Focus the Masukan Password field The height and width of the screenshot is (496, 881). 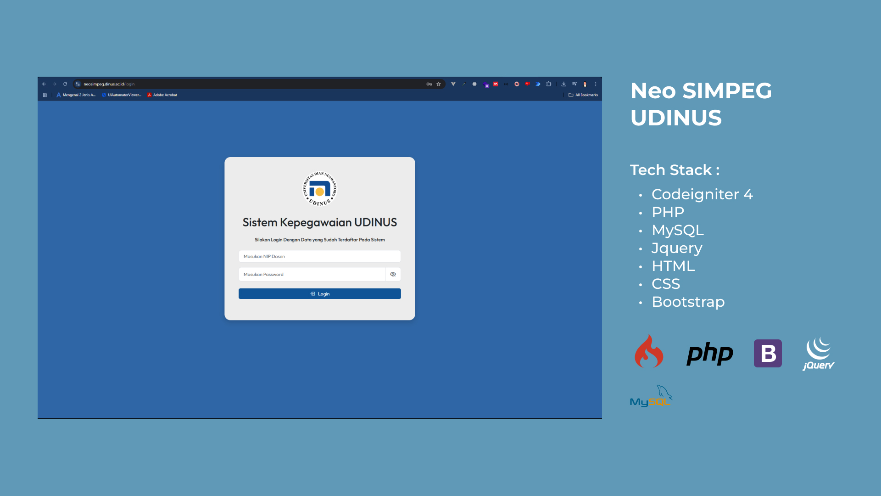[x=312, y=274]
